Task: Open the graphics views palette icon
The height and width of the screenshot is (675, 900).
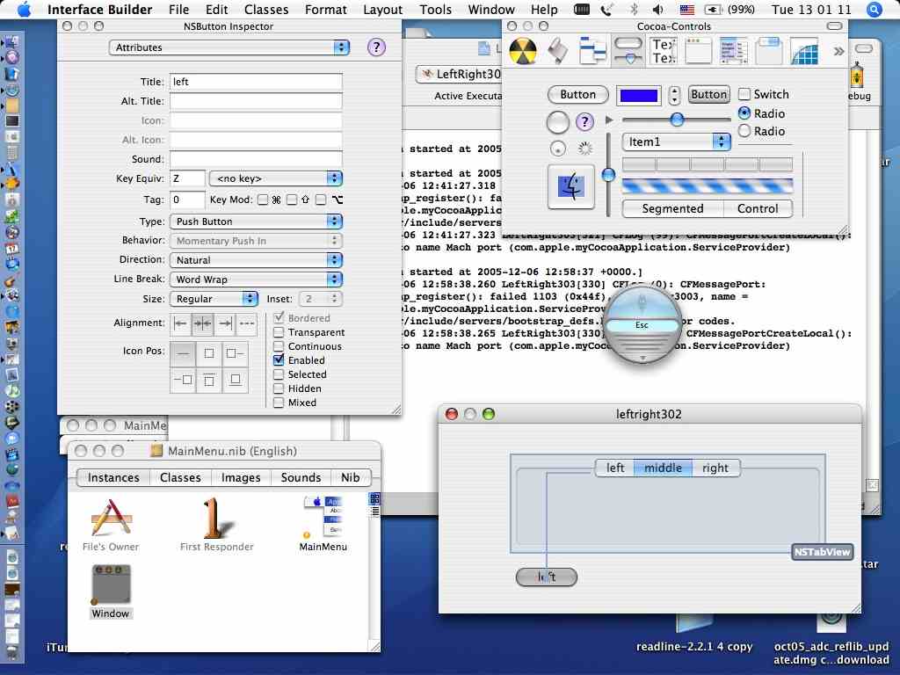Action: pyautogui.click(x=803, y=51)
